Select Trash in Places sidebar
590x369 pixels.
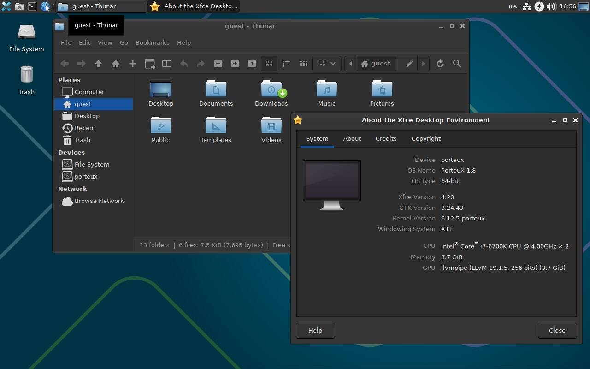pyautogui.click(x=94, y=140)
